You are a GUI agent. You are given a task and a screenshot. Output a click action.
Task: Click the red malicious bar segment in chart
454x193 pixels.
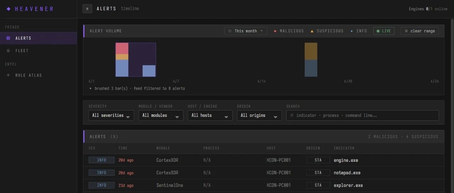click(x=122, y=49)
